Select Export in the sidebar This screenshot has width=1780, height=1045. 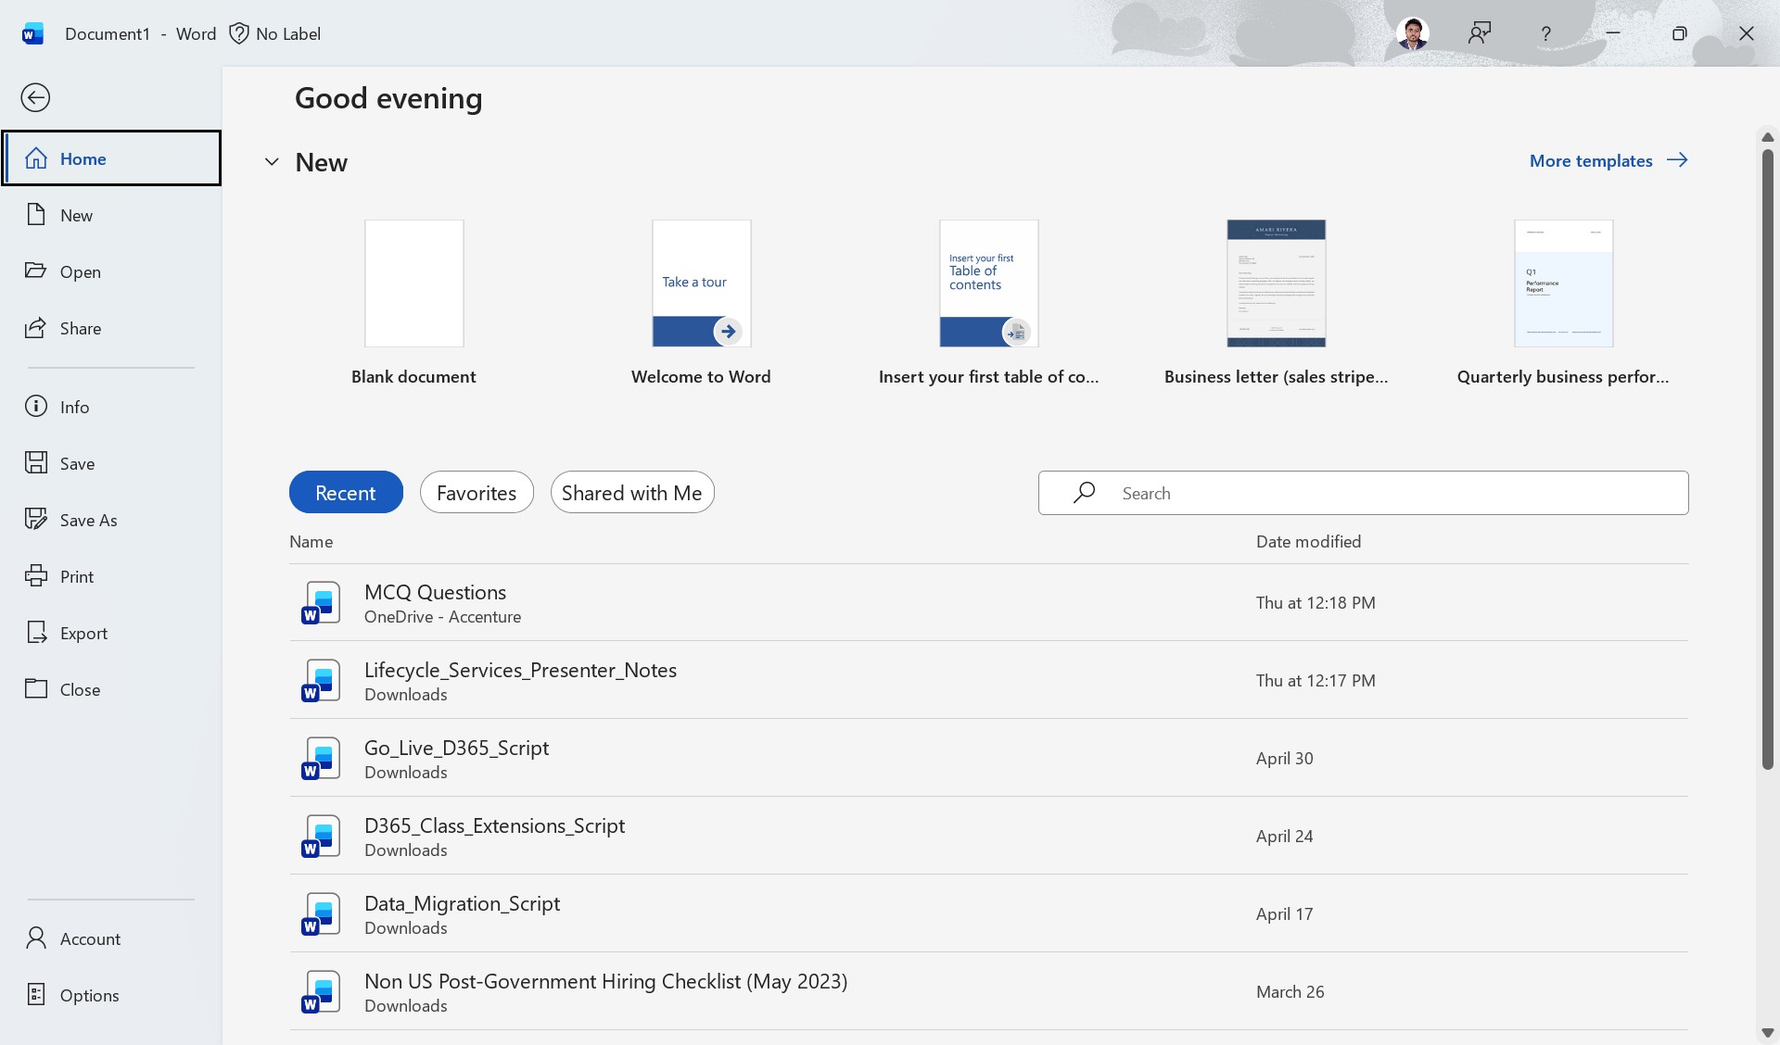click(x=111, y=633)
